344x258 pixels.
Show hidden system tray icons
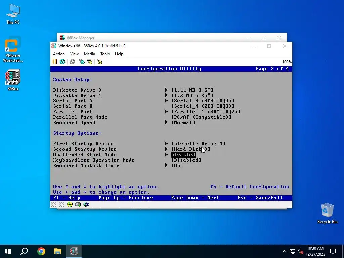(x=284, y=251)
